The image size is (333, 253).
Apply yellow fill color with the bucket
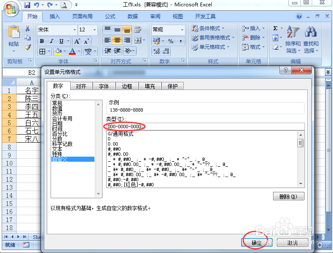point(58,51)
